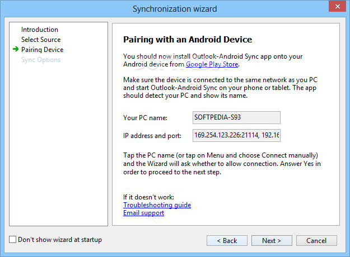Click the greyed-out Sync Options step
The width and height of the screenshot is (350, 257).
point(41,60)
